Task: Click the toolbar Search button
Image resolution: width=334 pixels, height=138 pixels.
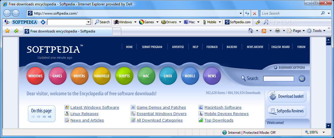Action: [102, 22]
